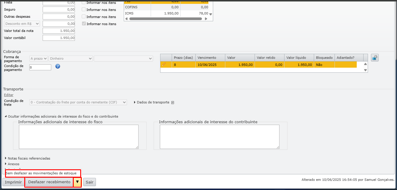Collapse Ocultar informações adicionais section
397x190 pixels.
tap(62, 116)
